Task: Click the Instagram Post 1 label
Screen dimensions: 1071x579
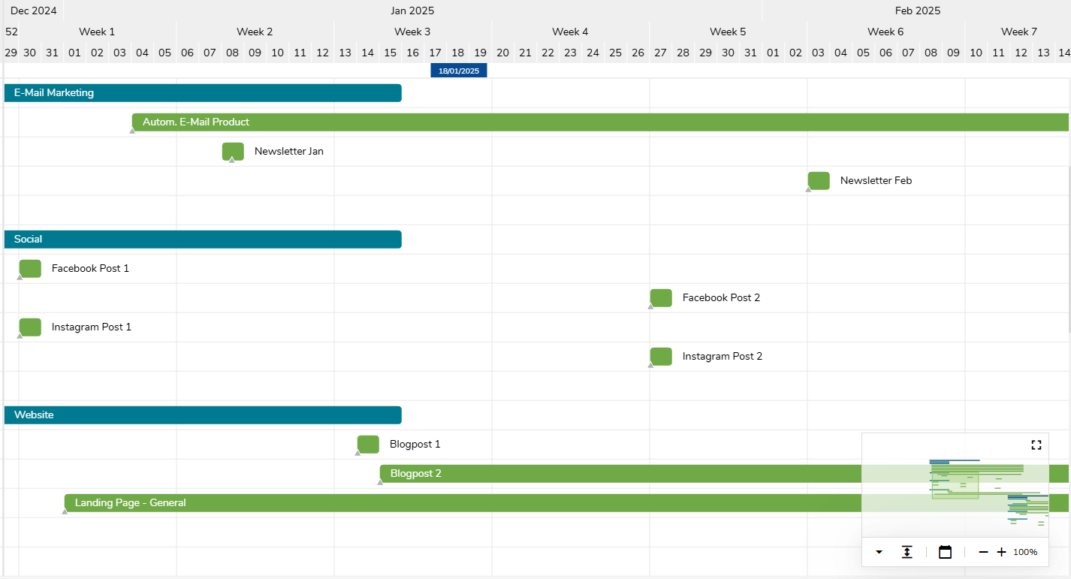Action: (x=92, y=327)
